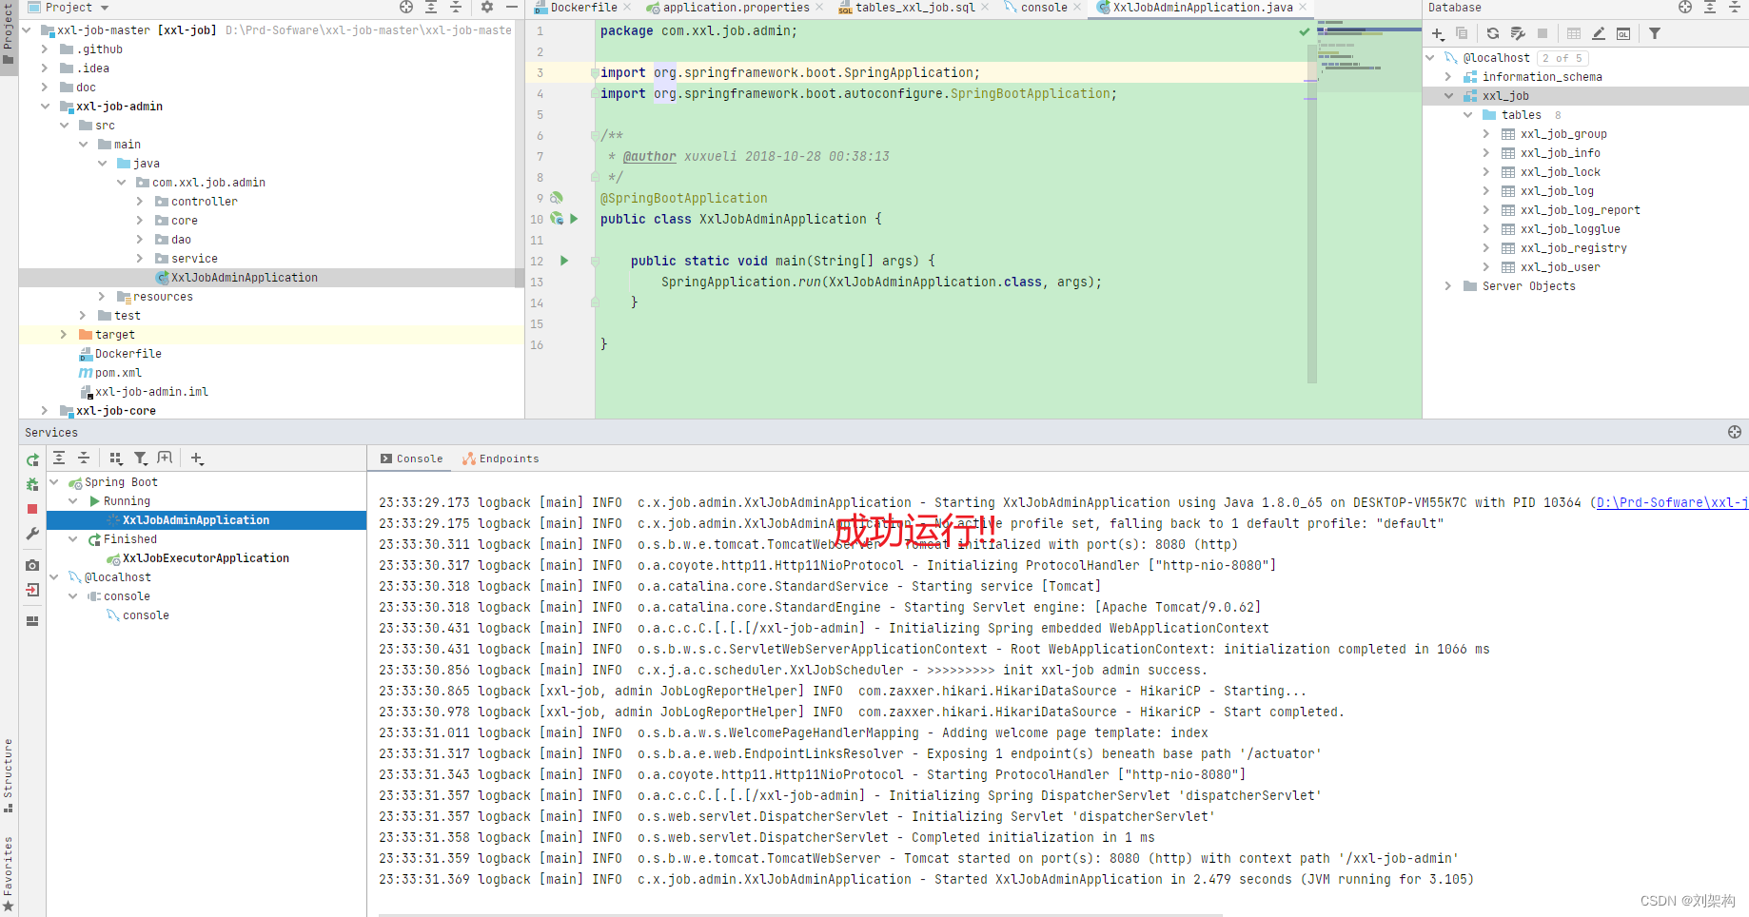Image resolution: width=1749 pixels, height=917 pixels.
Task: Click select opened file icon in Project panel
Action: click(406, 8)
